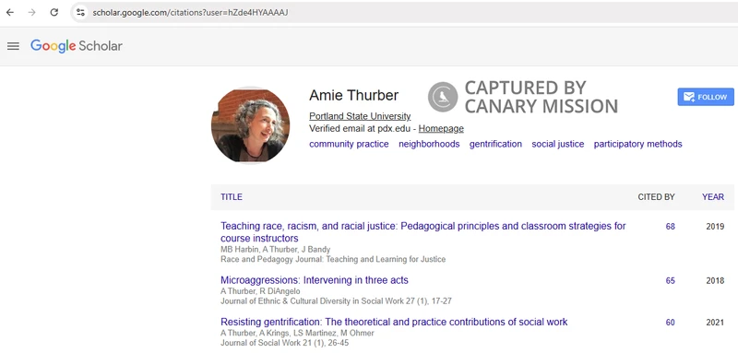Click authors 'A Thurber, R DiAngelo'

point(260,291)
